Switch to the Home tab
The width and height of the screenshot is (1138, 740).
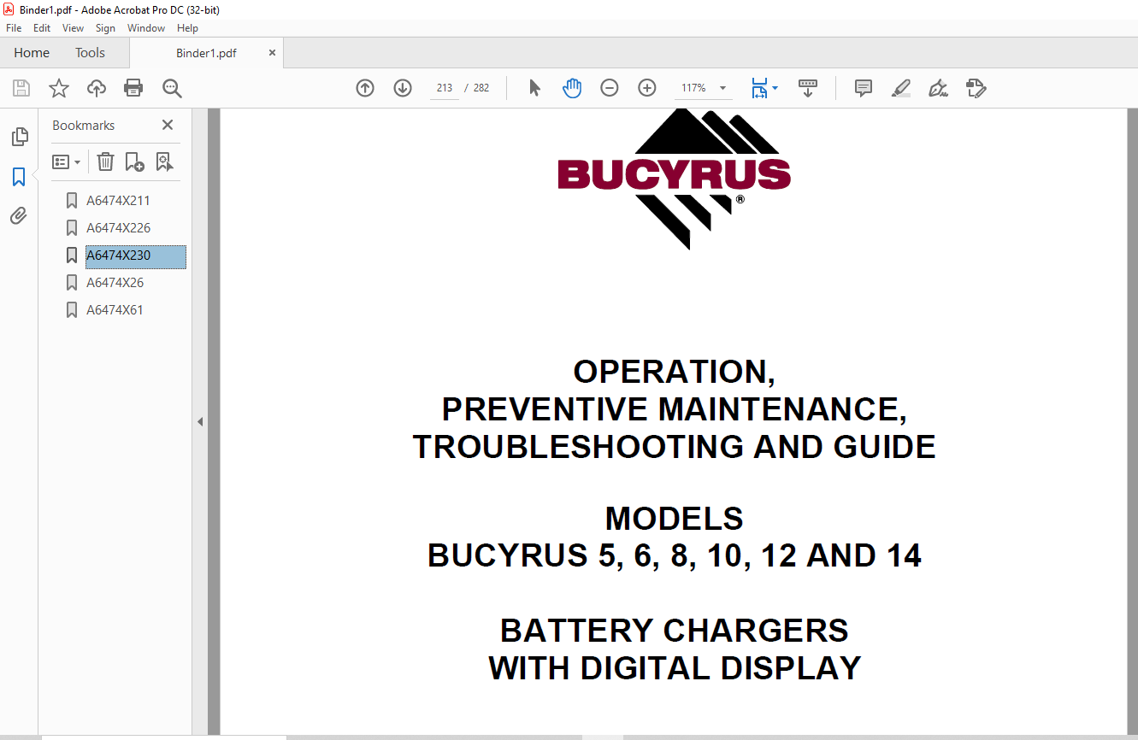coord(32,53)
